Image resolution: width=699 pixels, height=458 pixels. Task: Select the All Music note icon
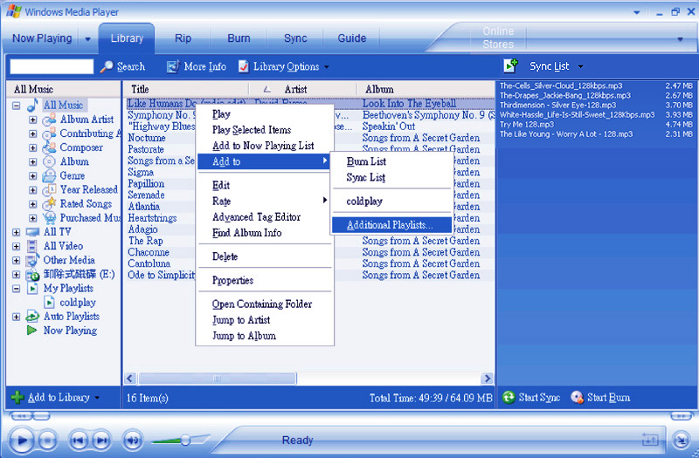32,106
